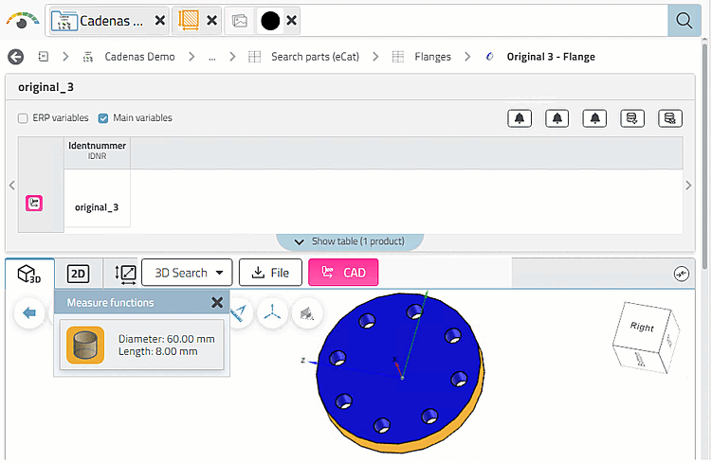Screen dimensions: 711x462
Task: Click the database download icon button
Action: point(632,118)
